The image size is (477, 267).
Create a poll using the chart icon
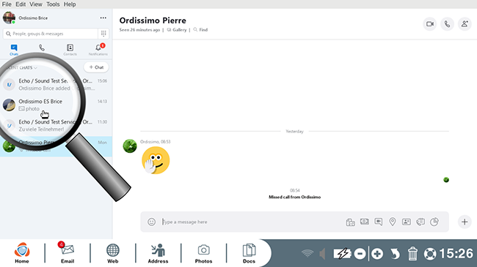[434, 222]
